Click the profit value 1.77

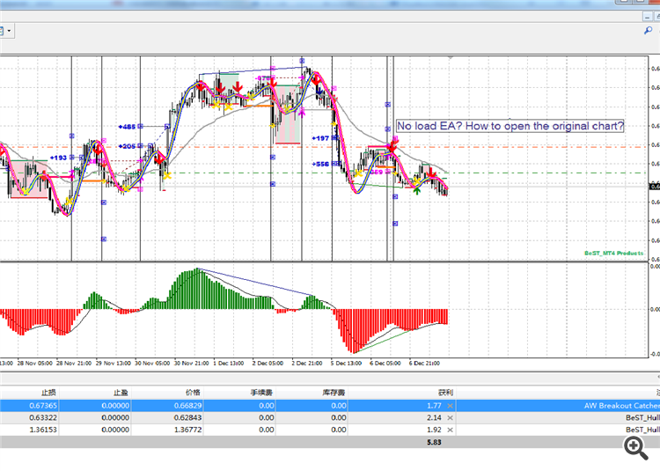point(434,406)
